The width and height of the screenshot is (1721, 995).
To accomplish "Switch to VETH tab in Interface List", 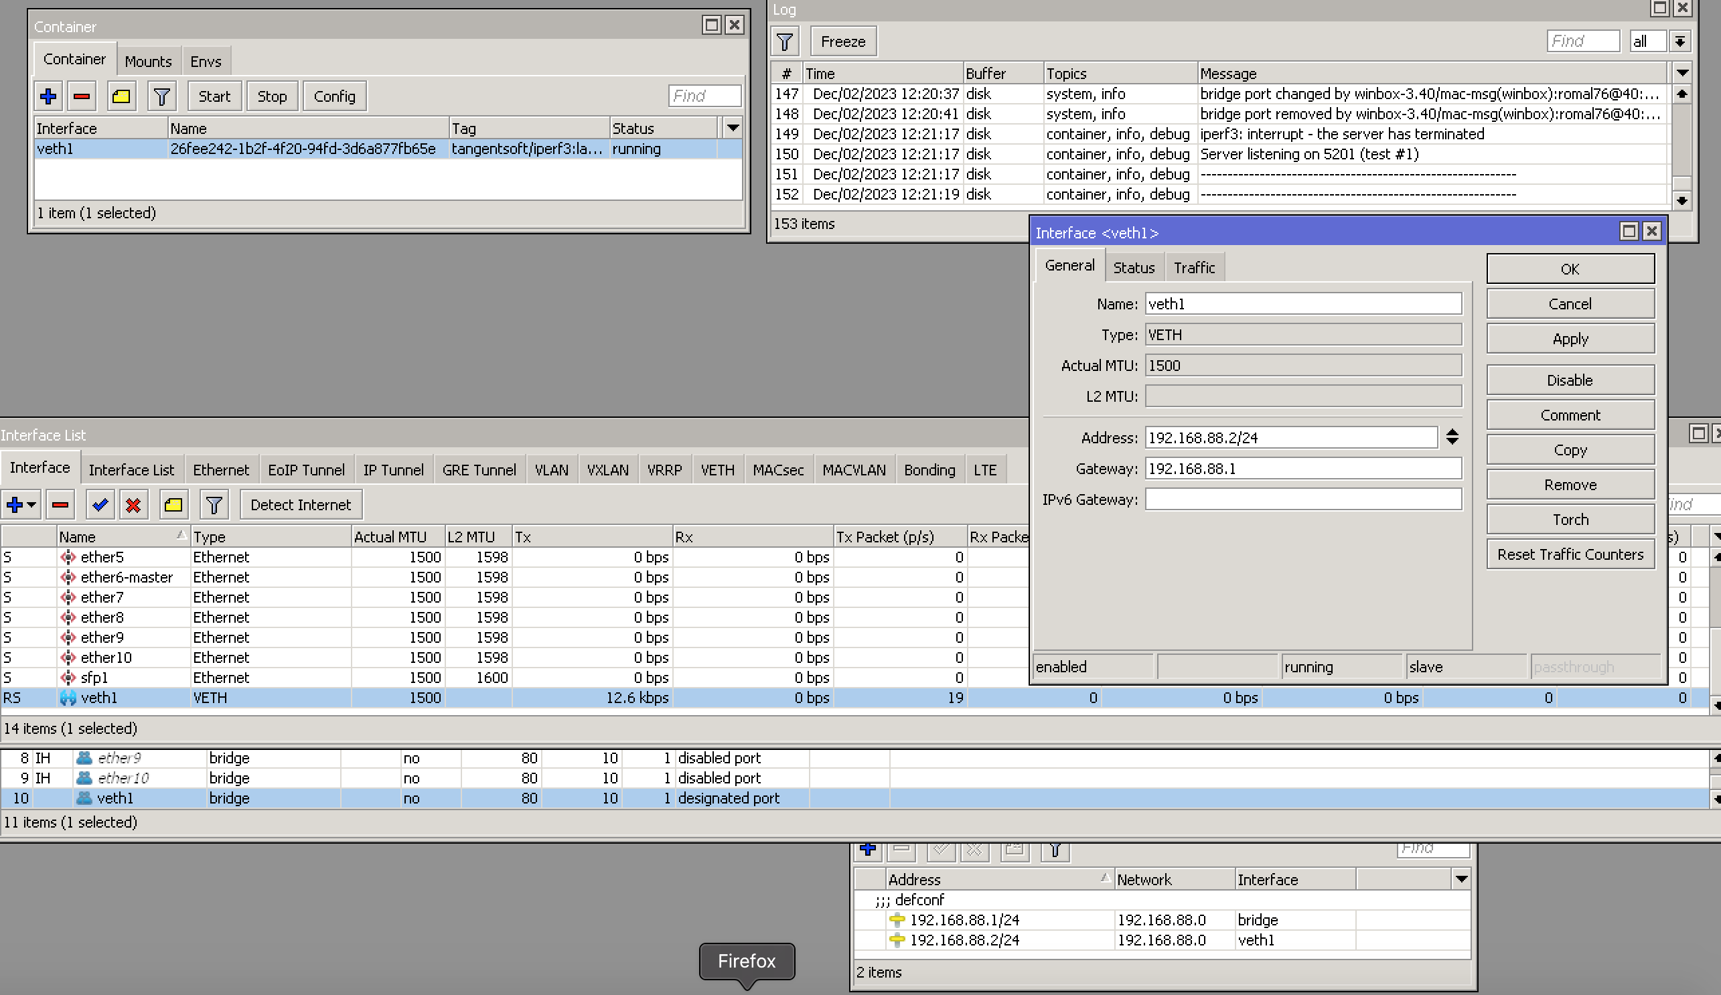I will tap(718, 470).
